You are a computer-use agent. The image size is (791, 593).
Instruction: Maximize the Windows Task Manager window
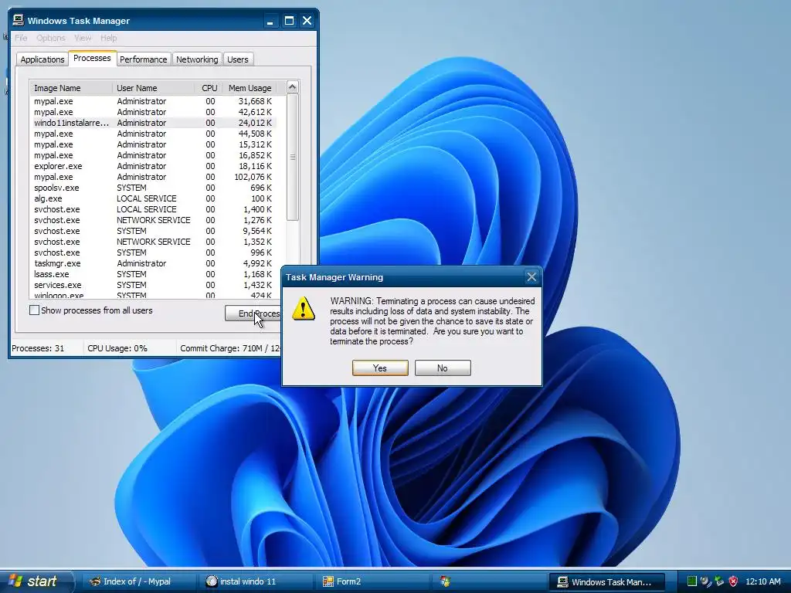289,21
